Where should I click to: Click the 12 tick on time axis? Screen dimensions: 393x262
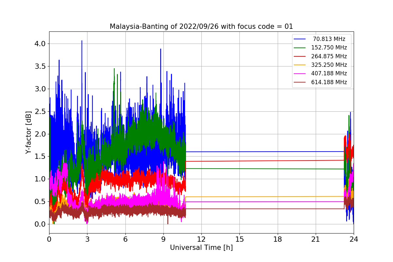[x=201, y=239]
